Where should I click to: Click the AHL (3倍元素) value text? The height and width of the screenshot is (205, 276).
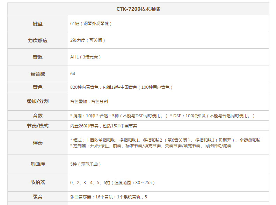coord(86,57)
